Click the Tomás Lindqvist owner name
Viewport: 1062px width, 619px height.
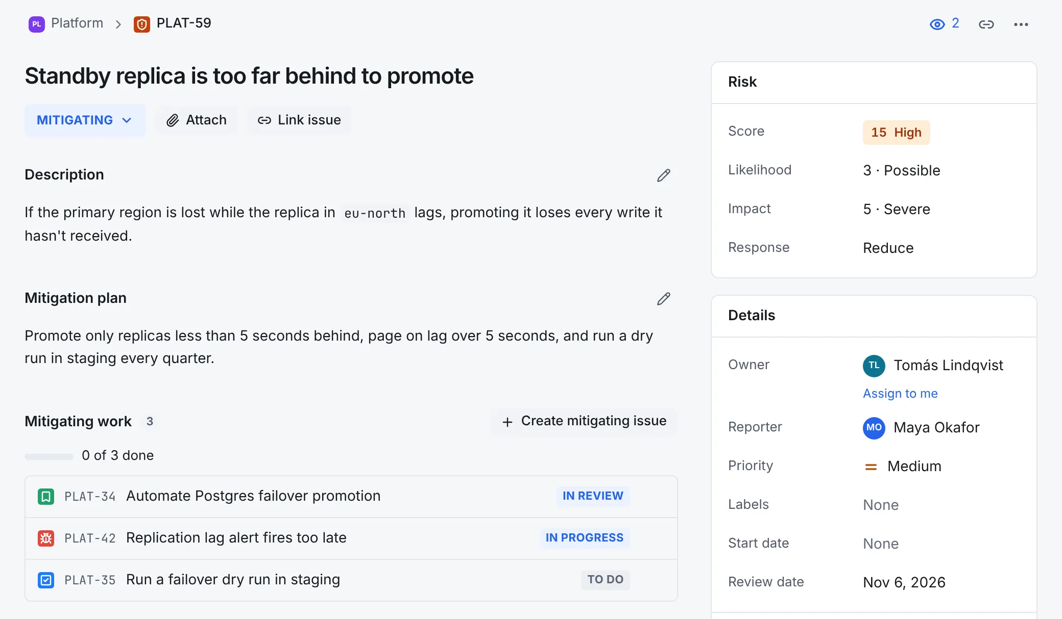click(x=948, y=366)
